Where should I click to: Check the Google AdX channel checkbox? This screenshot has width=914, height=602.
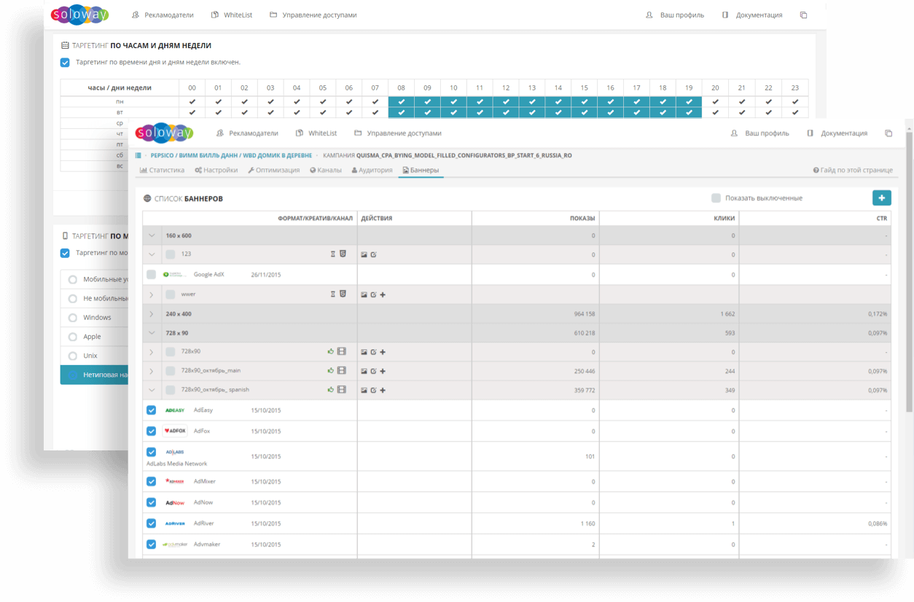[151, 275]
